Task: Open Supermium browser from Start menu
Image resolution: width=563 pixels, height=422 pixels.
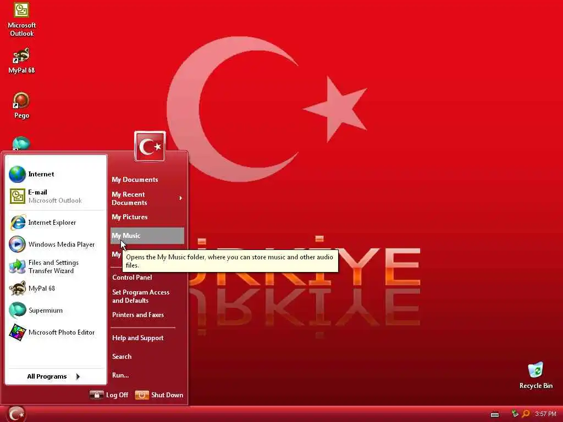Action: coord(57,310)
